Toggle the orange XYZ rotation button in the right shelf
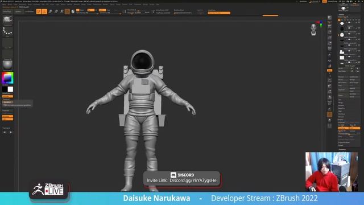 [x=330, y=70]
